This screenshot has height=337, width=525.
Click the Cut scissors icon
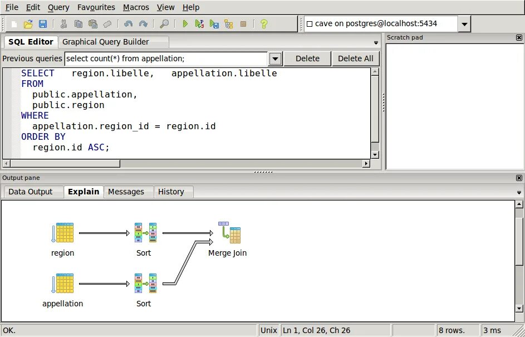coord(63,24)
